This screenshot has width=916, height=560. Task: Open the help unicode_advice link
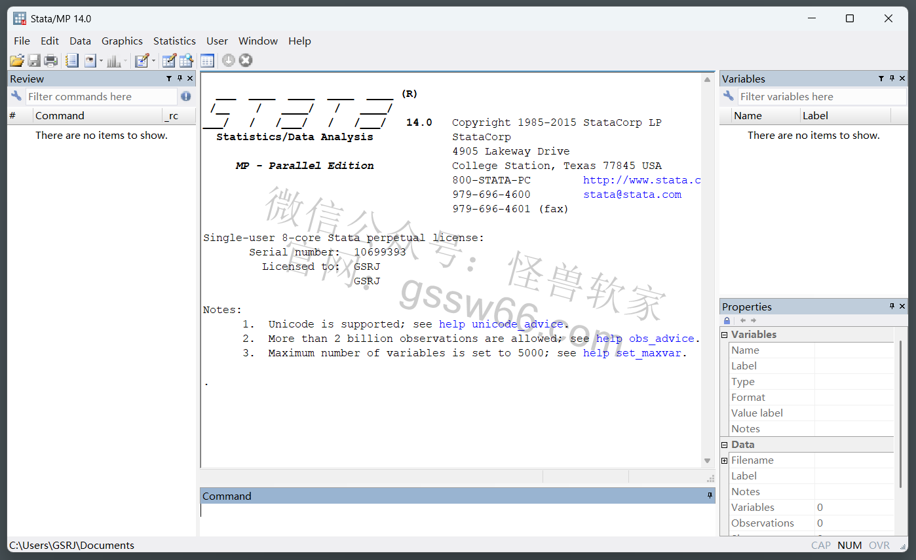click(x=501, y=324)
